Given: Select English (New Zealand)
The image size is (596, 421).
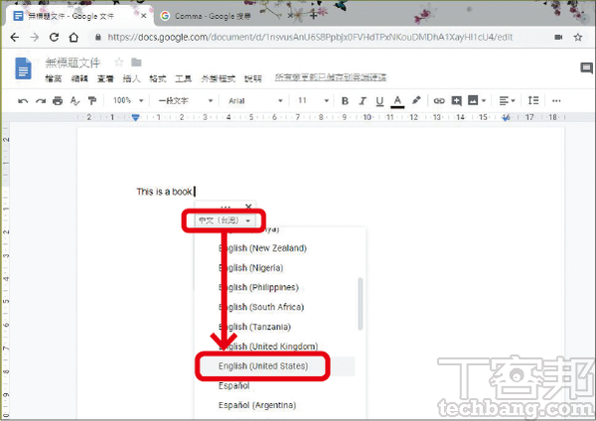Looking at the screenshot, I should click(262, 248).
